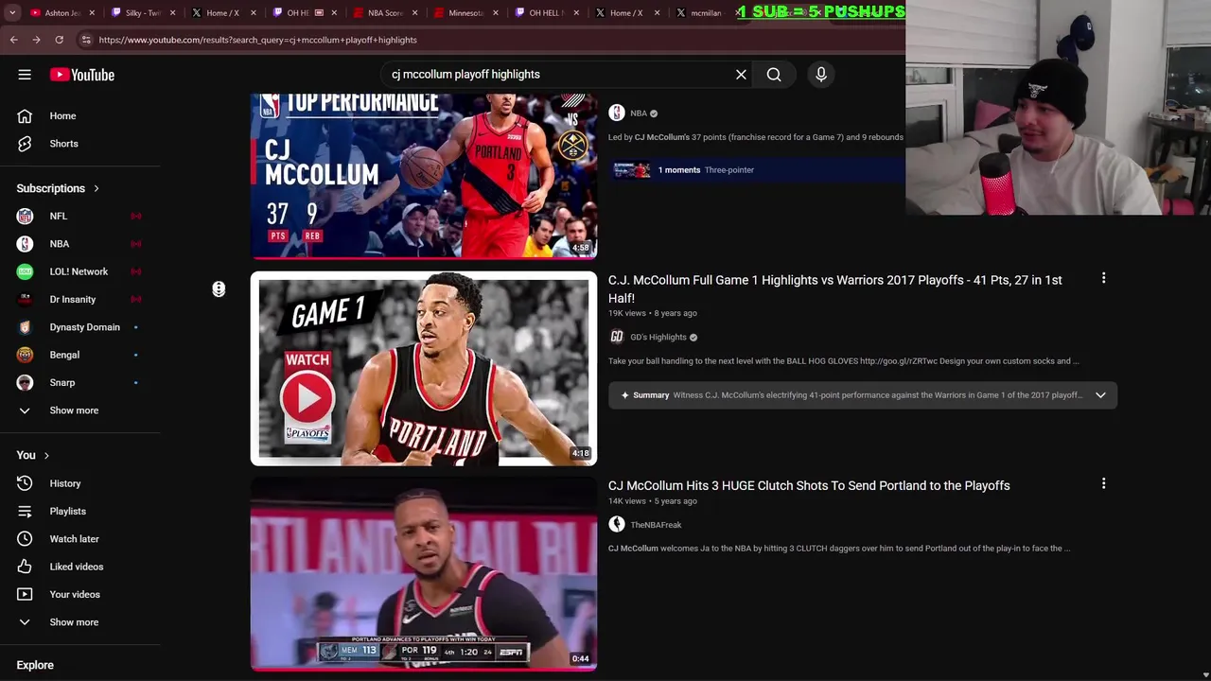The width and height of the screenshot is (1211, 681).
Task: Click the browser address bar URL
Action: pos(257,40)
